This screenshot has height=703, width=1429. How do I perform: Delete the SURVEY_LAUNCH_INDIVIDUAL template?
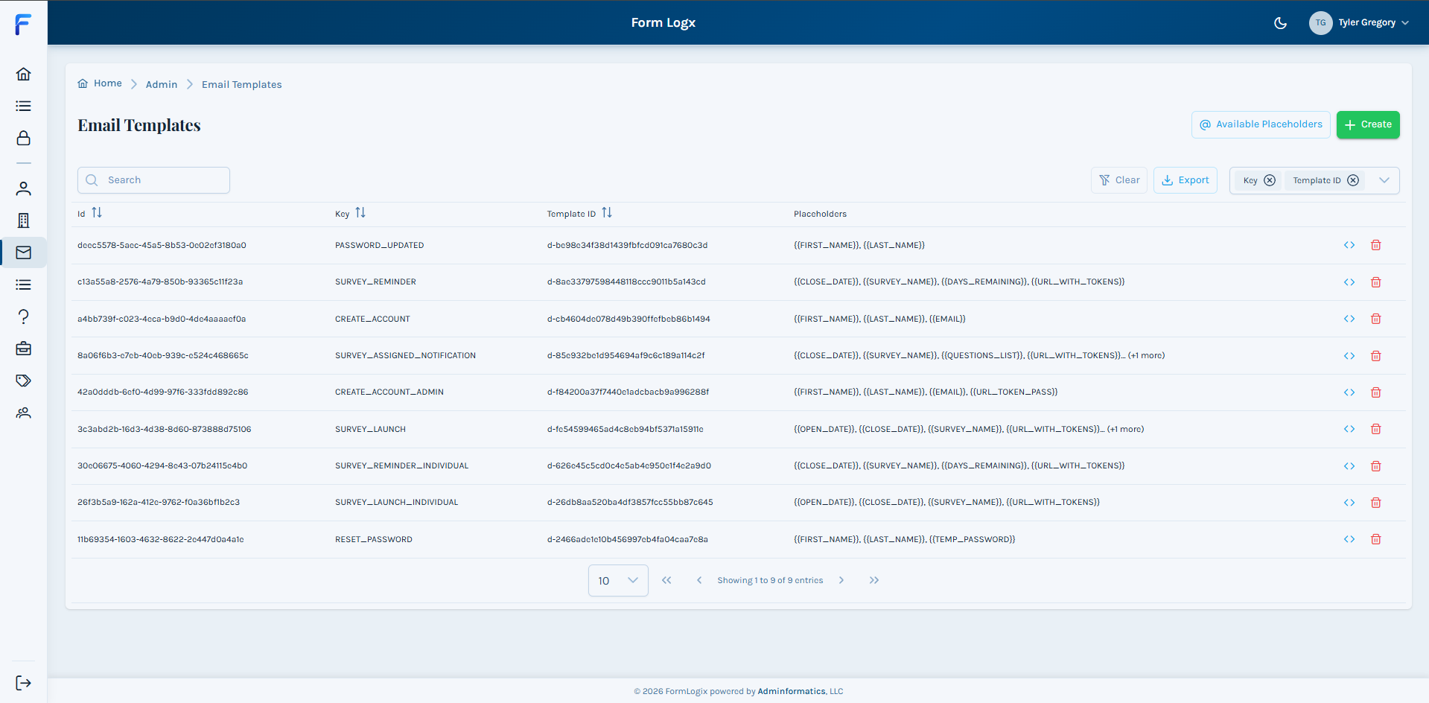click(1376, 503)
